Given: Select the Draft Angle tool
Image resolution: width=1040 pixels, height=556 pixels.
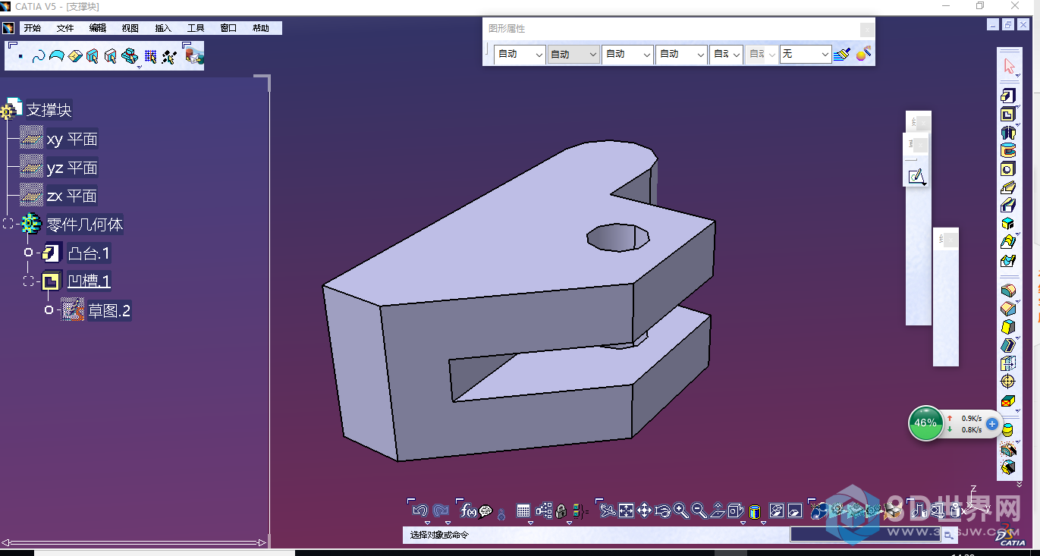Looking at the screenshot, I should 1007,327.
